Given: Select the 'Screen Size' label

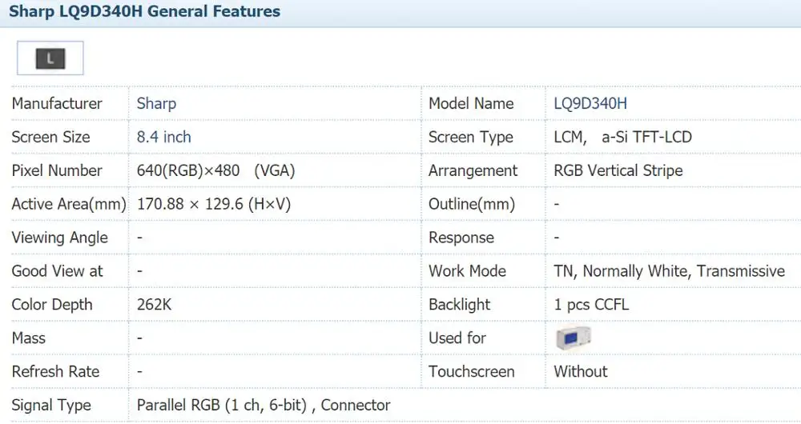Looking at the screenshot, I should pyautogui.click(x=50, y=137).
